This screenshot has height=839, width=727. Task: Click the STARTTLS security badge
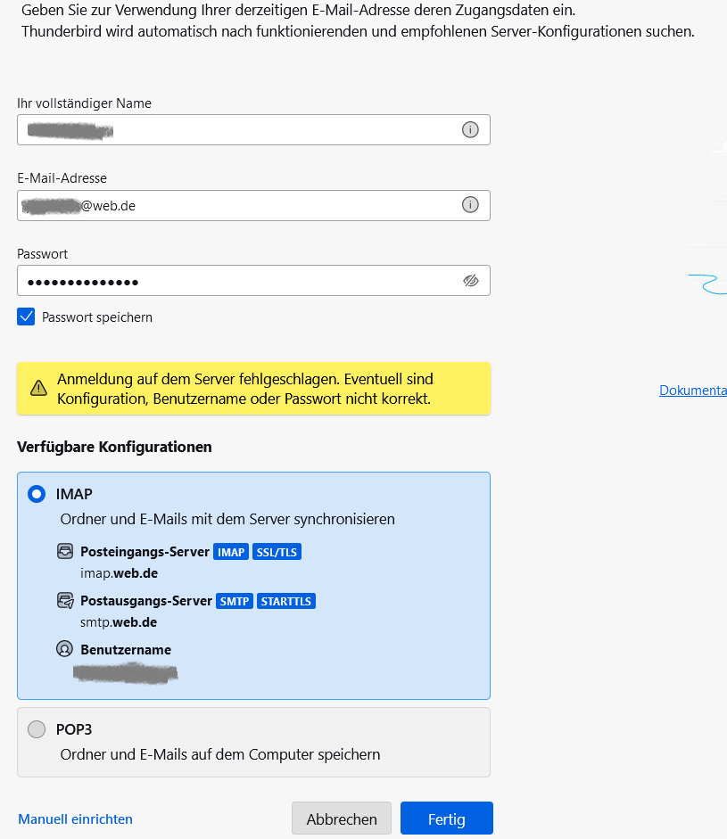[x=286, y=601]
